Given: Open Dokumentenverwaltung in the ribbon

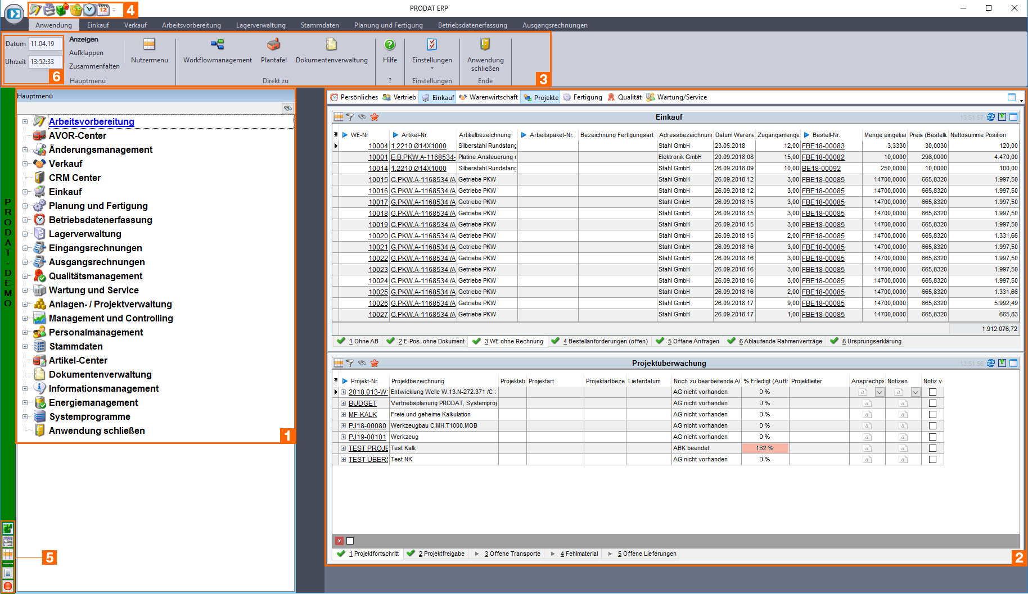Looking at the screenshot, I should (332, 51).
